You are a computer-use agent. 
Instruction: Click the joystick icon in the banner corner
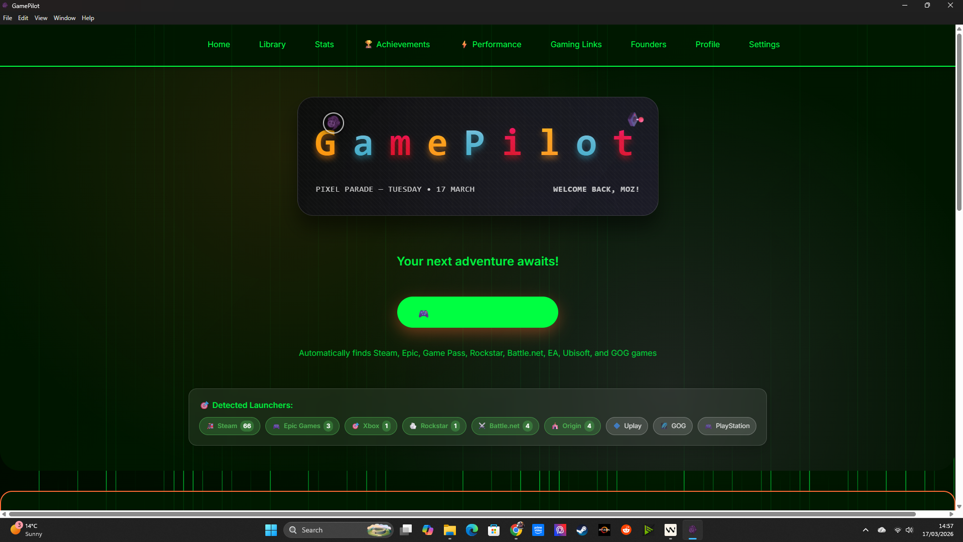[x=635, y=119]
